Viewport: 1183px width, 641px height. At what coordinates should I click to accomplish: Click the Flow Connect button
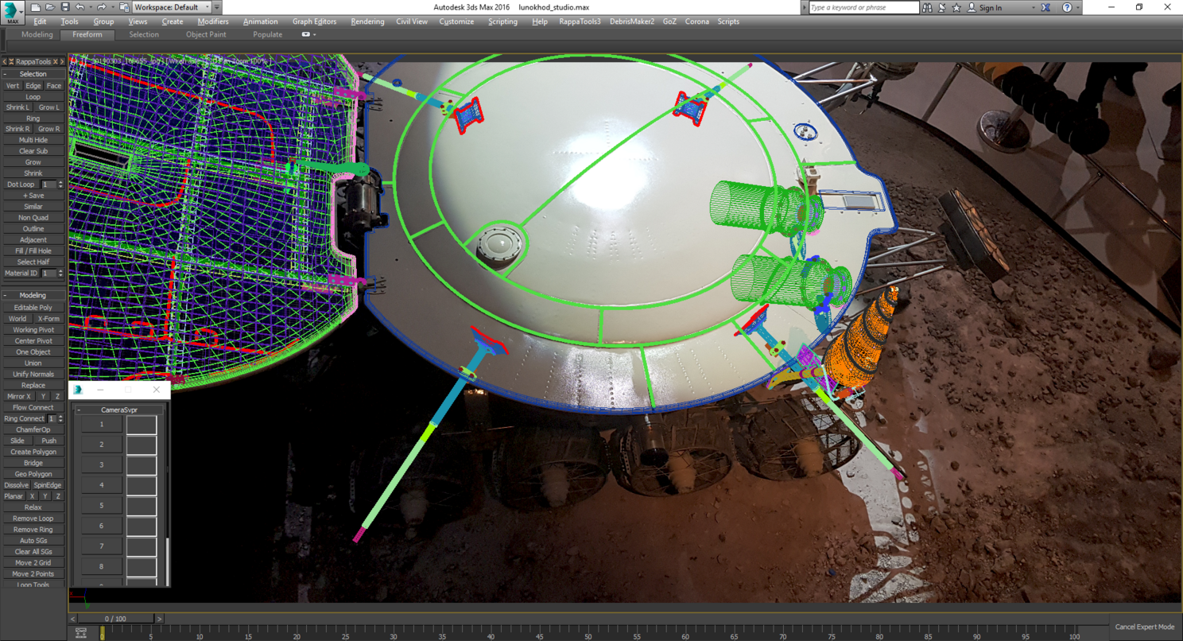pos(33,407)
